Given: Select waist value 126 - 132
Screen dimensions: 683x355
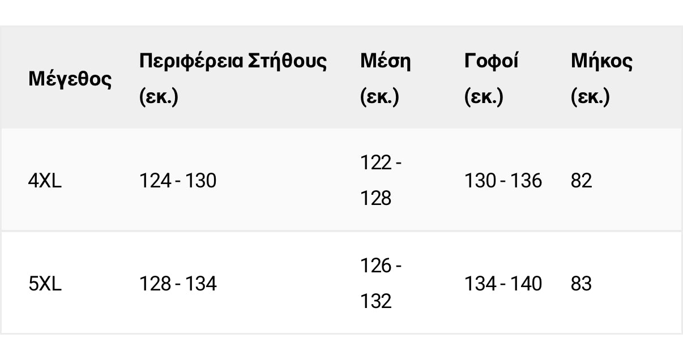Looking at the screenshot, I should tap(381, 284).
